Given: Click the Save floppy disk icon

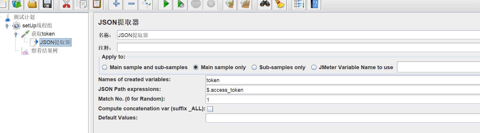Looking at the screenshot, I should pos(47,4).
